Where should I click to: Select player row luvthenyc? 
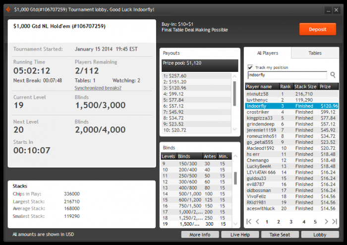click(291, 100)
